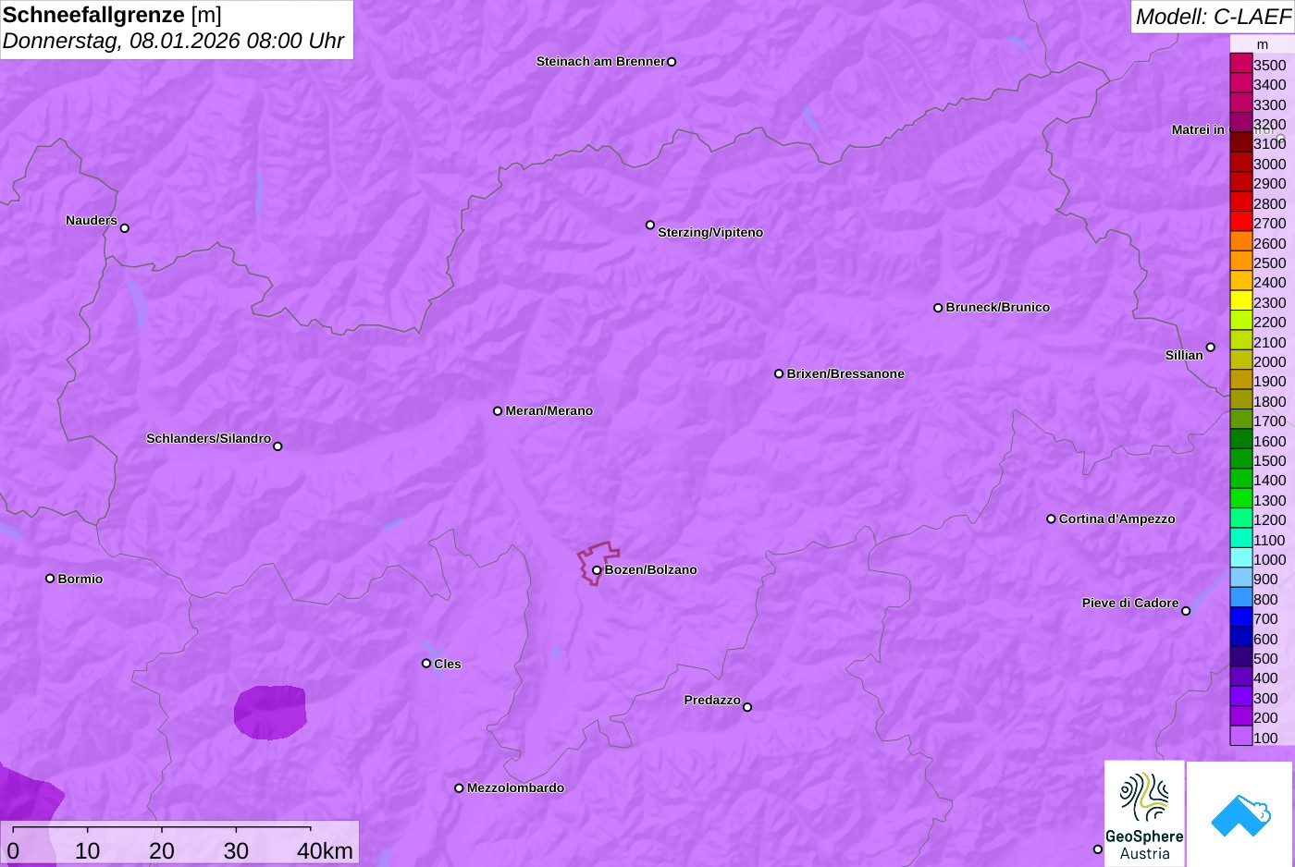This screenshot has width=1295, height=867.
Task: Click the 1500 m green legend swatch
Action: tap(1241, 459)
